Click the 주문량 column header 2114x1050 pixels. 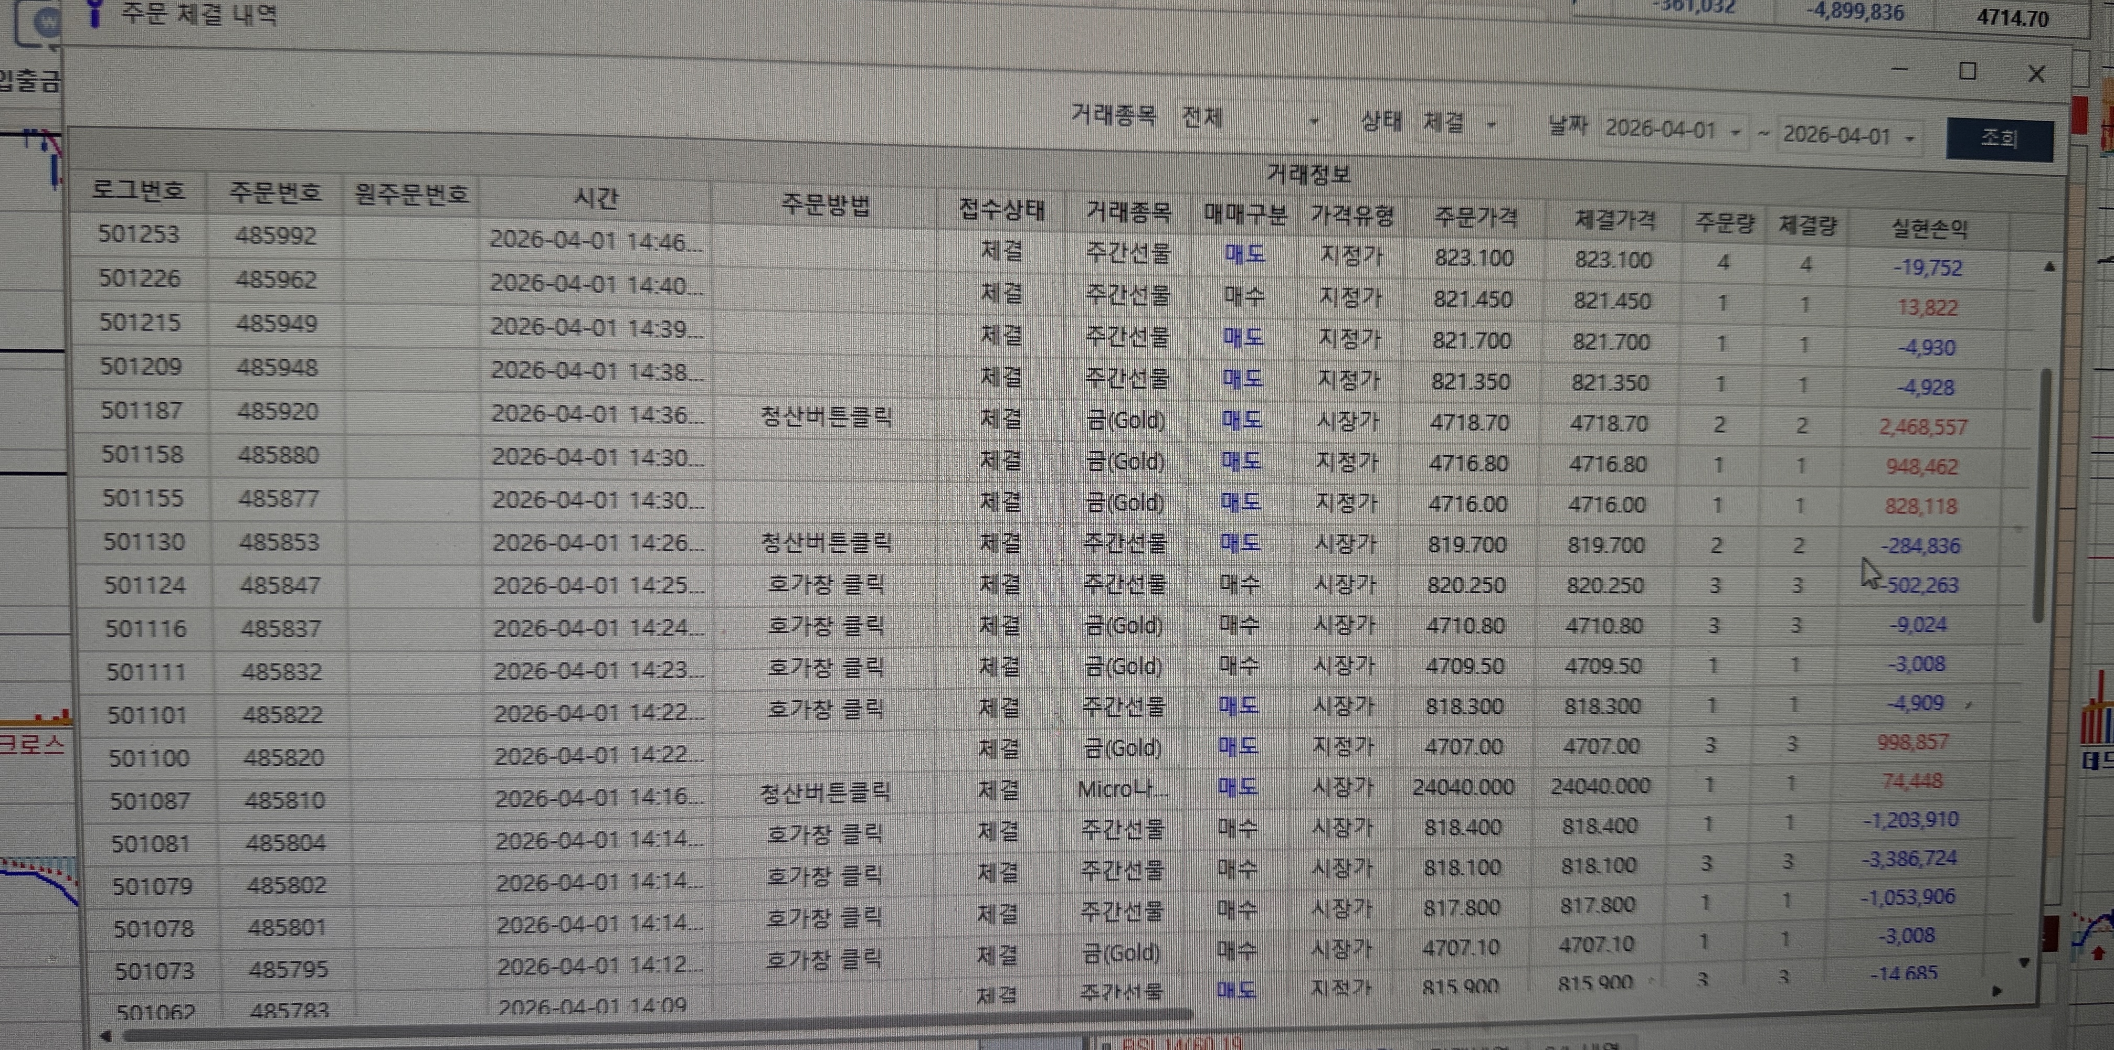(1725, 222)
